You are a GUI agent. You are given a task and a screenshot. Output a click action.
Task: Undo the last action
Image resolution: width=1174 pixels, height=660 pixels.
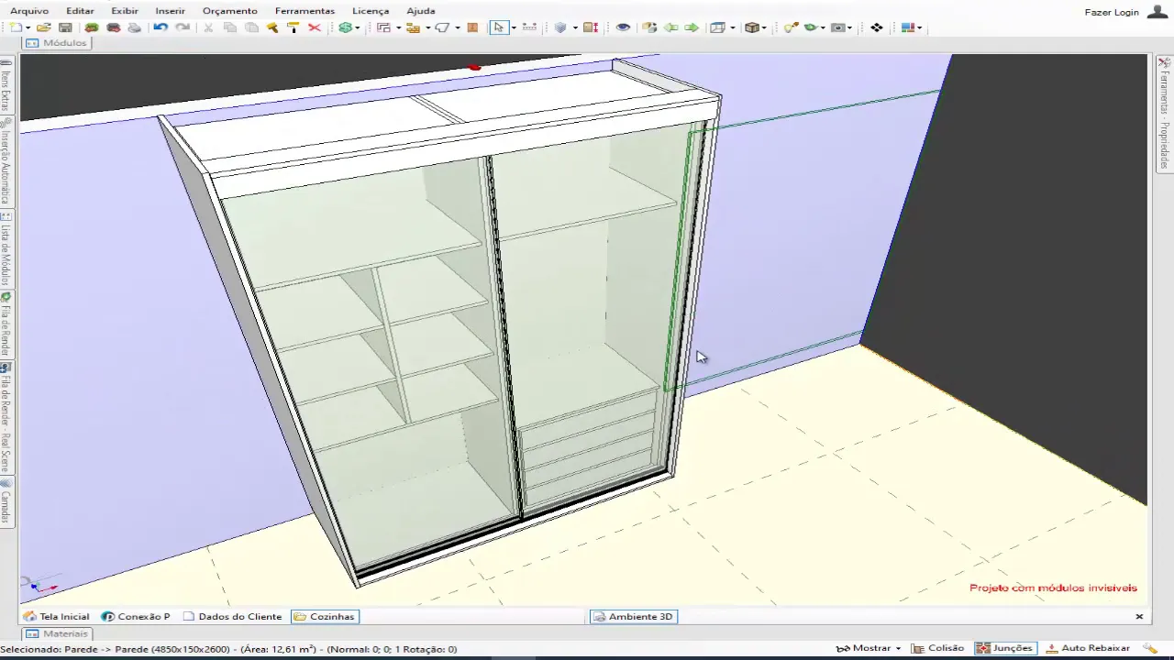click(x=161, y=27)
